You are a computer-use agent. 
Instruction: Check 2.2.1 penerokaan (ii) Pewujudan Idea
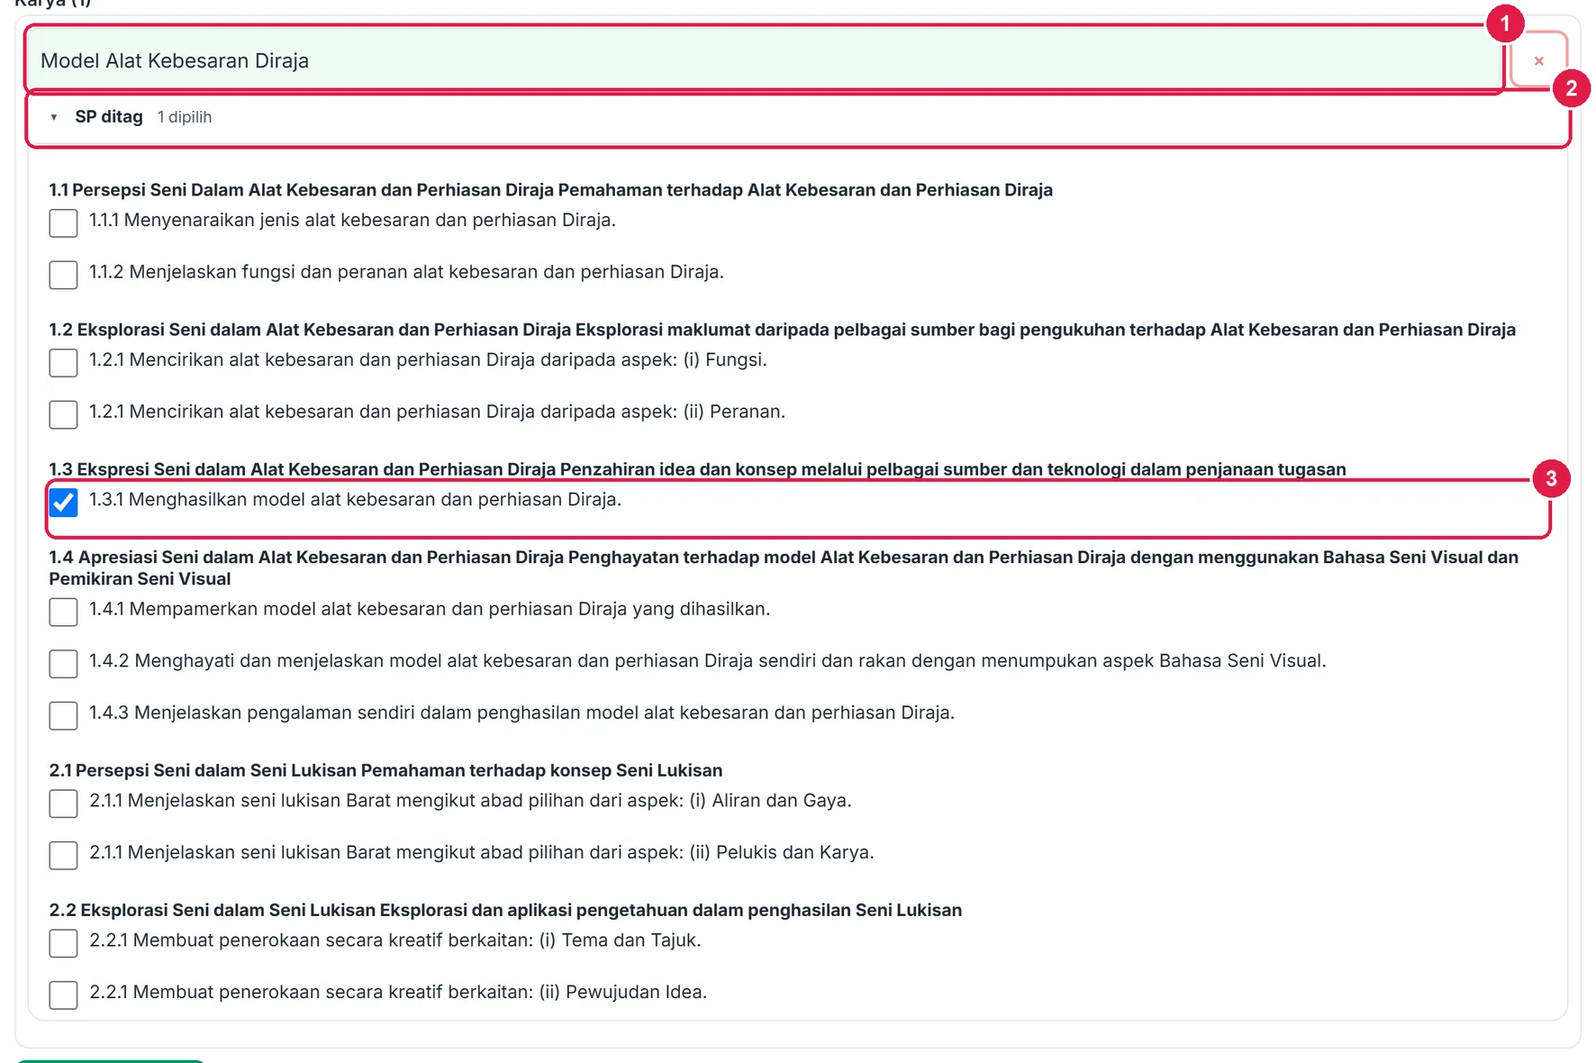point(63,995)
